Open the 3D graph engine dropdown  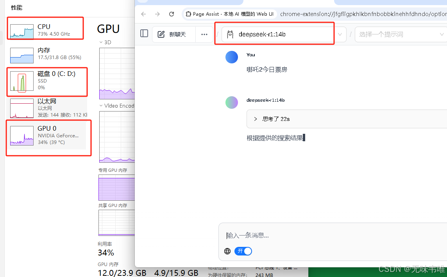pos(105,42)
